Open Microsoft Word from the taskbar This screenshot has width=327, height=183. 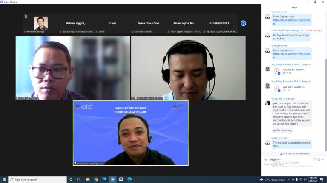[x=121, y=180]
